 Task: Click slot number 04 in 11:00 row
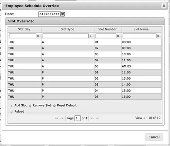click(108, 60)
